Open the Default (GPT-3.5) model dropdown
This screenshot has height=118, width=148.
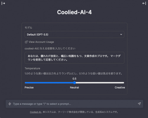tap(74, 35)
